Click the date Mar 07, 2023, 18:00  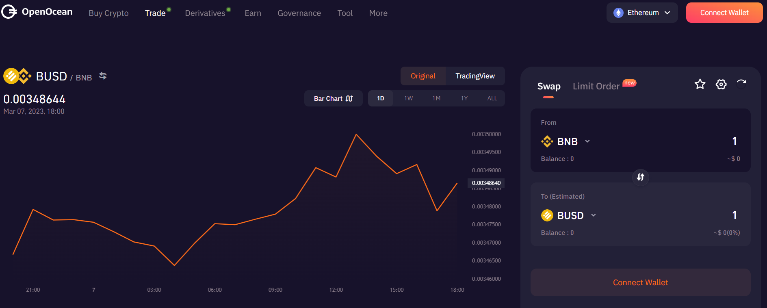click(34, 111)
